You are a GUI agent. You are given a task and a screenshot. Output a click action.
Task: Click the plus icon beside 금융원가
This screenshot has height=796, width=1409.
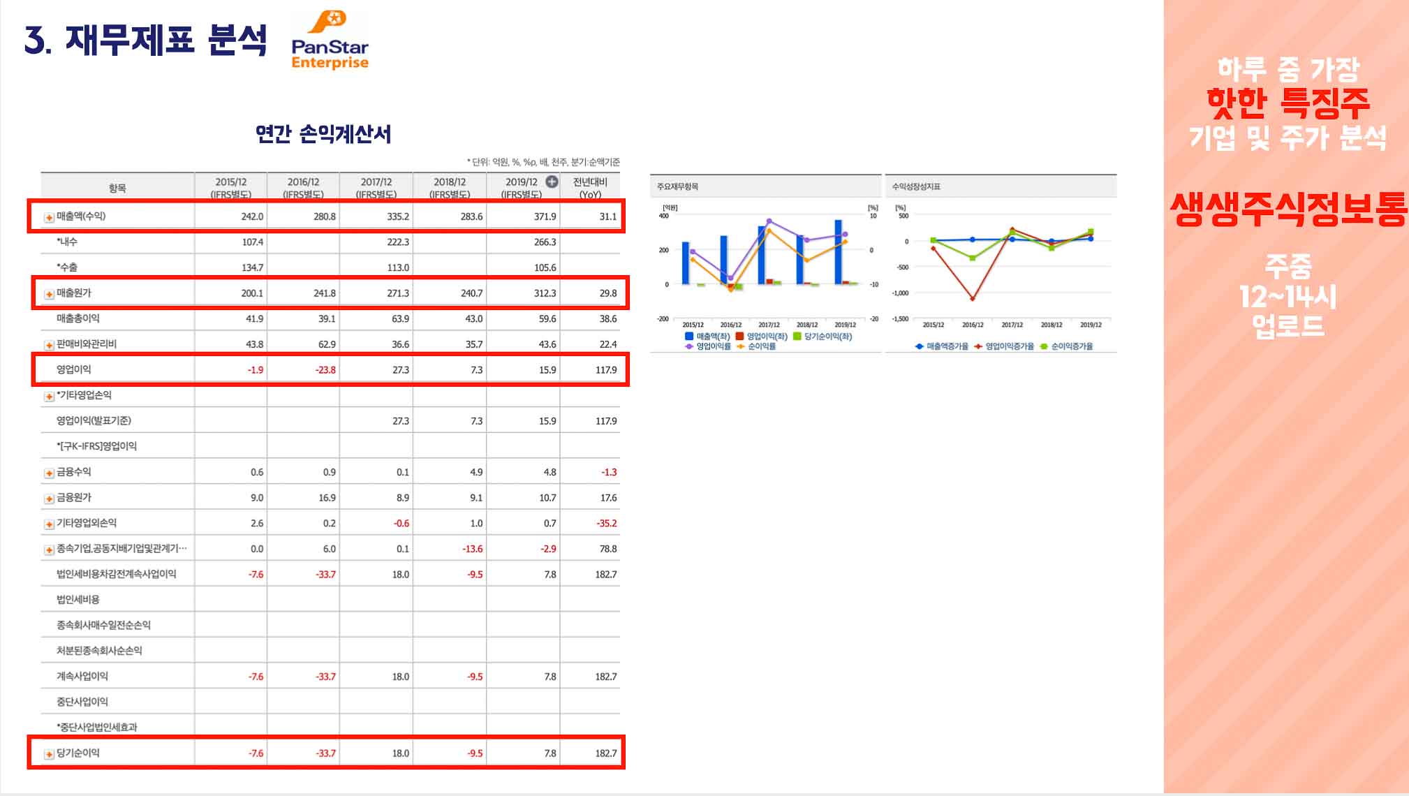[x=49, y=499]
